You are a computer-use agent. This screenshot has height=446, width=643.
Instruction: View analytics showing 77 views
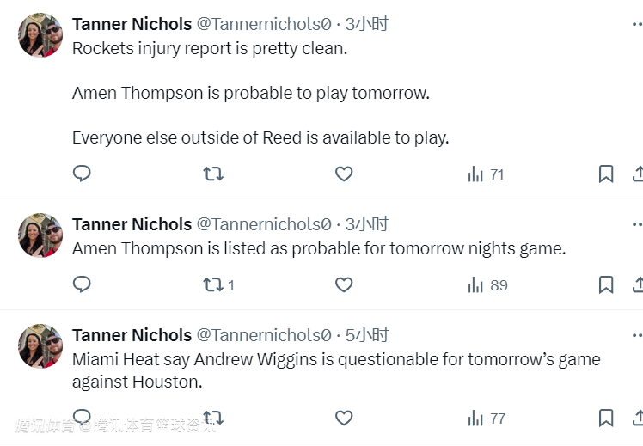pyautogui.click(x=486, y=419)
